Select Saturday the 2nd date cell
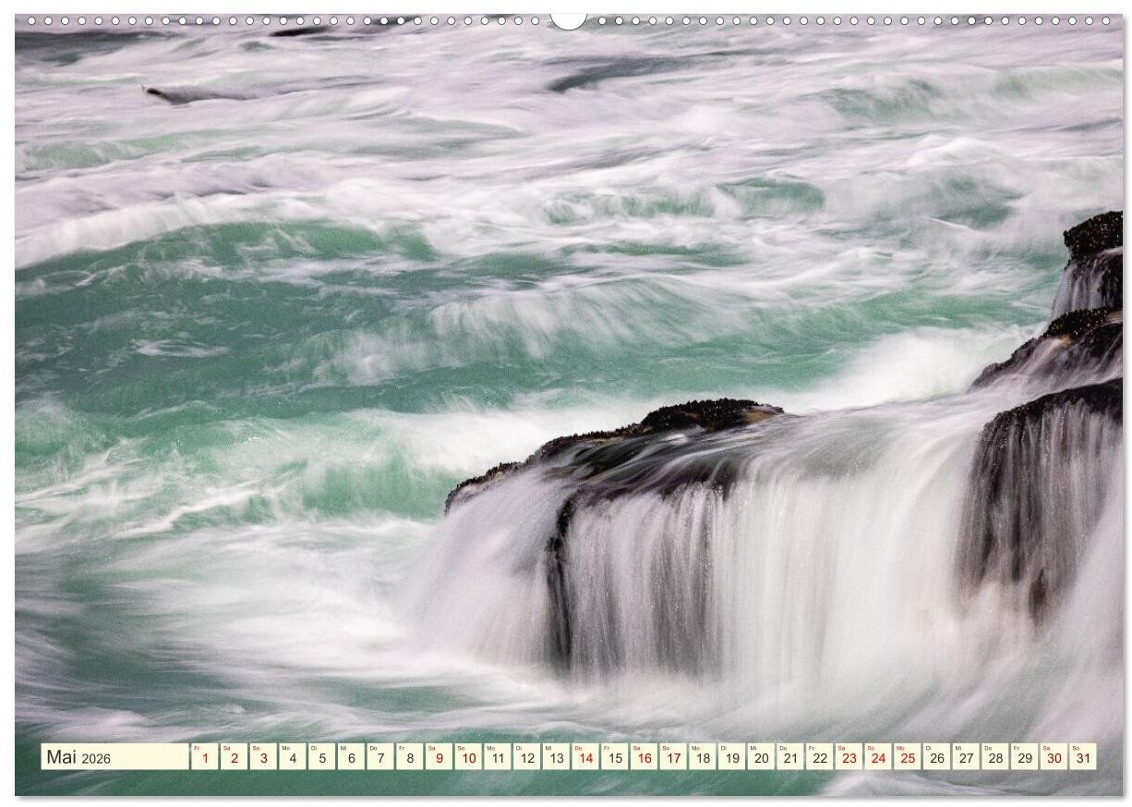The image size is (1132, 807). click(x=234, y=757)
